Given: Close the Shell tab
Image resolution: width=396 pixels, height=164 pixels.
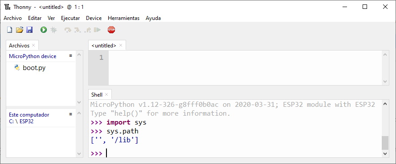Looking at the screenshot, I should (x=106, y=94).
